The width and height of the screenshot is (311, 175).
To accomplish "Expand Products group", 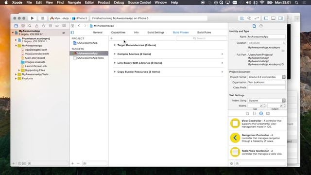I will click(x=16, y=79).
